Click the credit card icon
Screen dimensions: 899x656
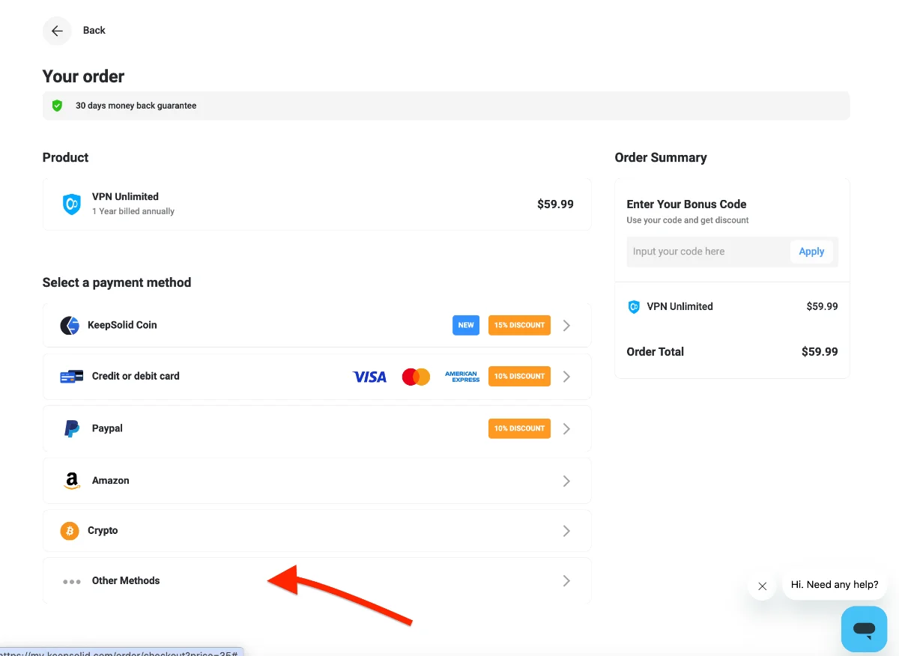[72, 377]
